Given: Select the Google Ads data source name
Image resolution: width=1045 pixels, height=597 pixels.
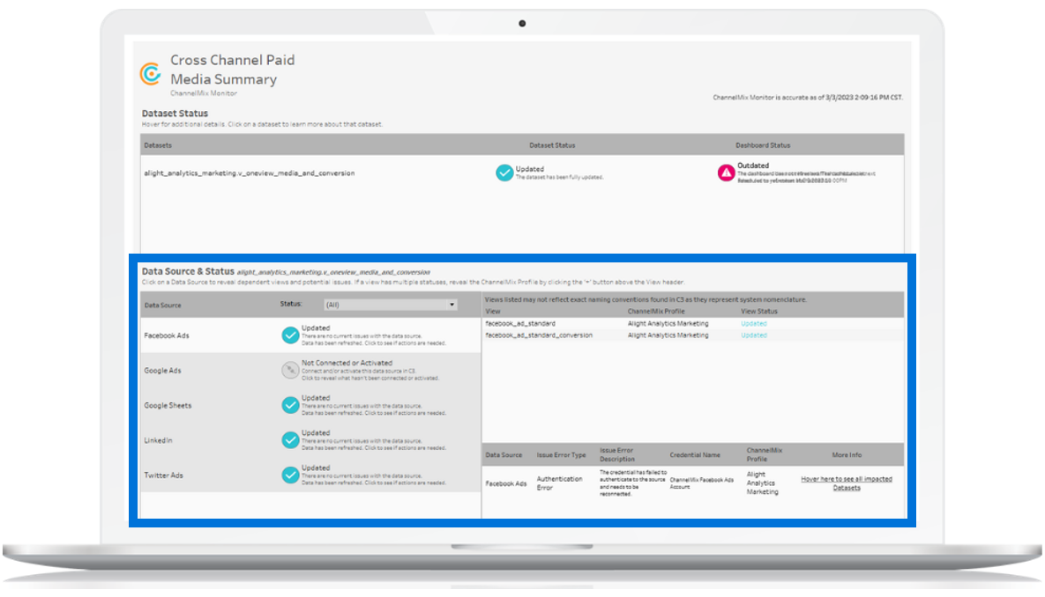Looking at the screenshot, I should [162, 371].
